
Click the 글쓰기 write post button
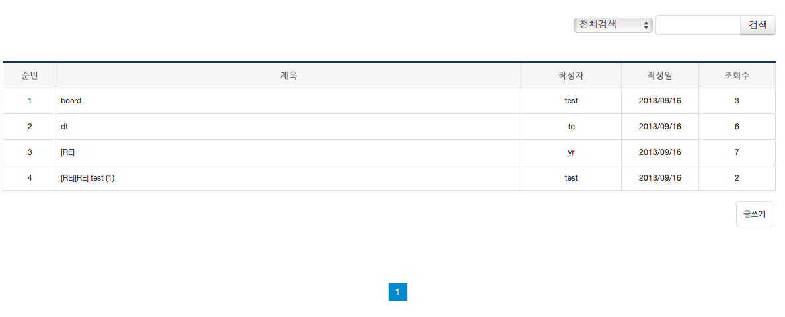[x=754, y=214]
